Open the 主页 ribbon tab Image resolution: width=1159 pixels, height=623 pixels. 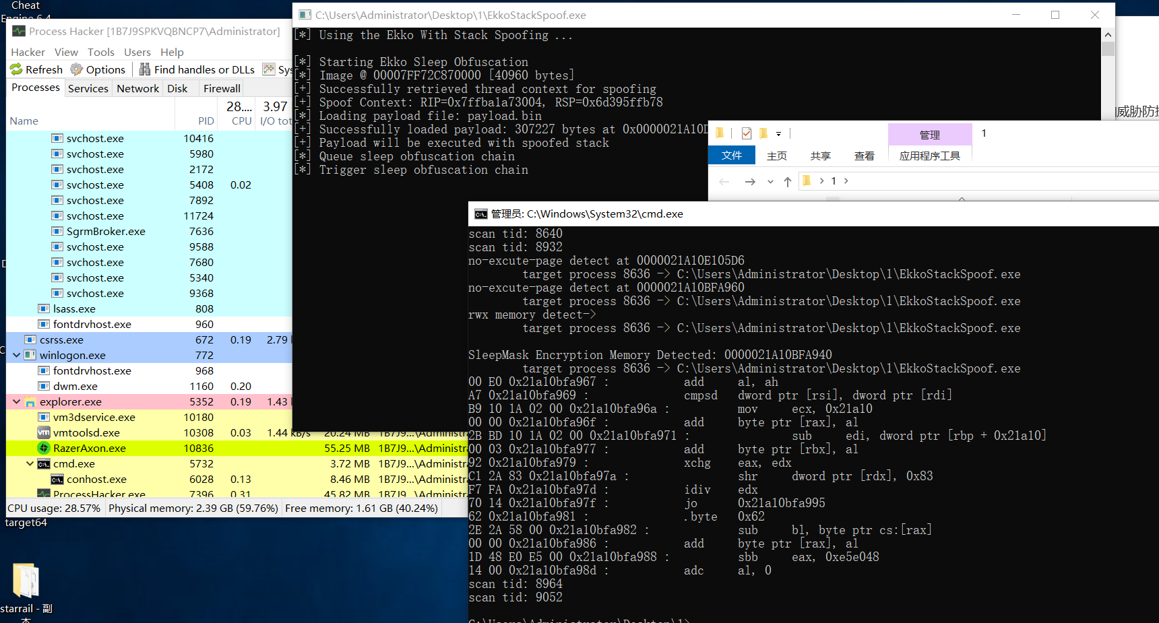tap(777, 156)
